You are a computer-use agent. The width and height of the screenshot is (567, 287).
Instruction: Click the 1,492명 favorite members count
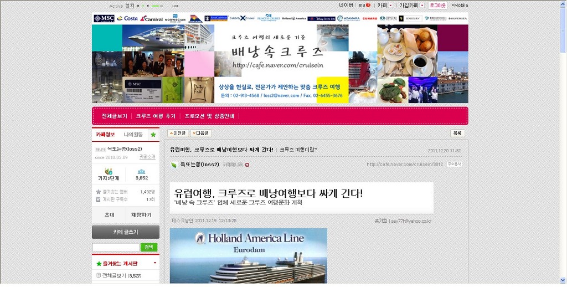click(x=147, y=192)
